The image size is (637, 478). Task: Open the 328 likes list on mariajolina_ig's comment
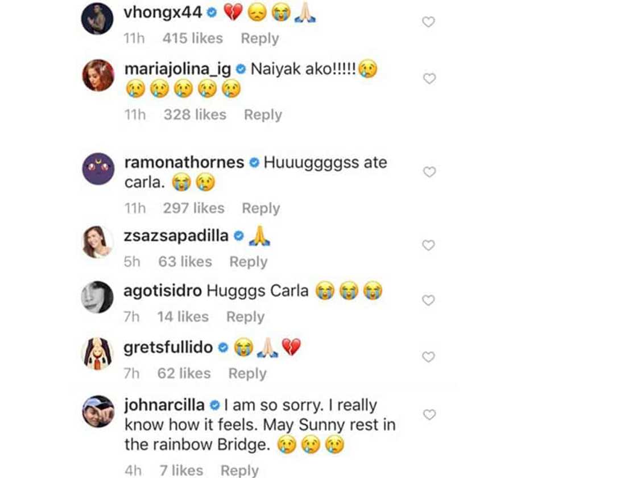pos(194,114)
